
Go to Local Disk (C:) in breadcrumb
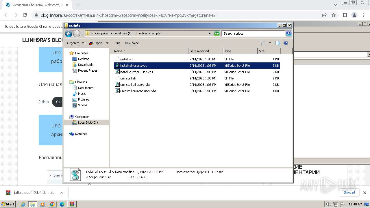point(123,33)
